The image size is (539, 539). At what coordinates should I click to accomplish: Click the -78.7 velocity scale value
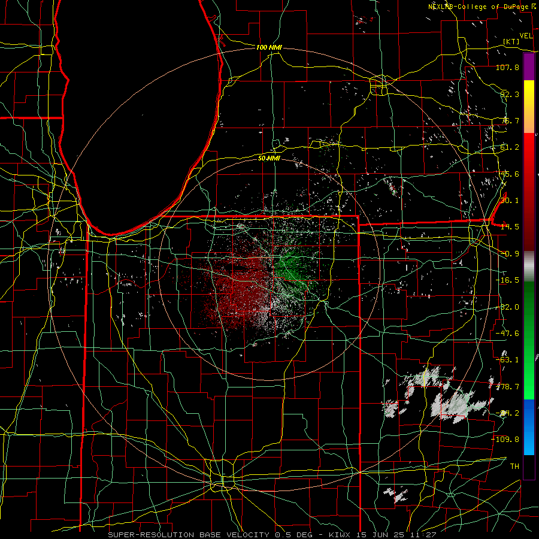pos(507,387)
